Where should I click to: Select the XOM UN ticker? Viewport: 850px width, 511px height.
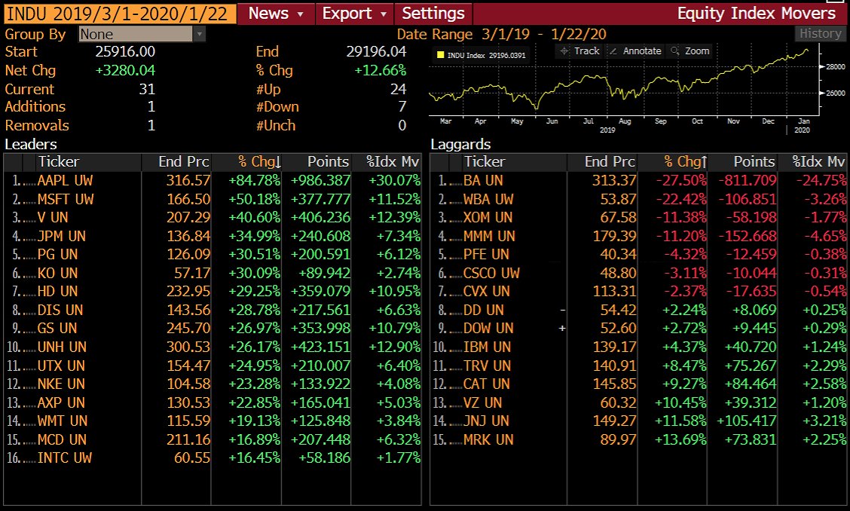point(488,218)
